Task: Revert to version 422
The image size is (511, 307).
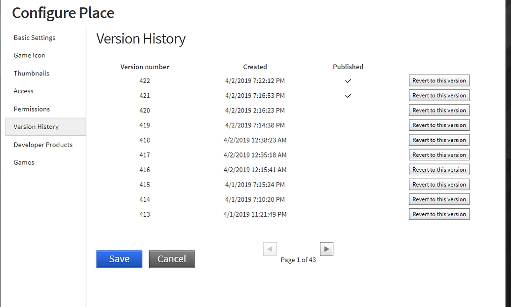Action: tap(439, 80)
